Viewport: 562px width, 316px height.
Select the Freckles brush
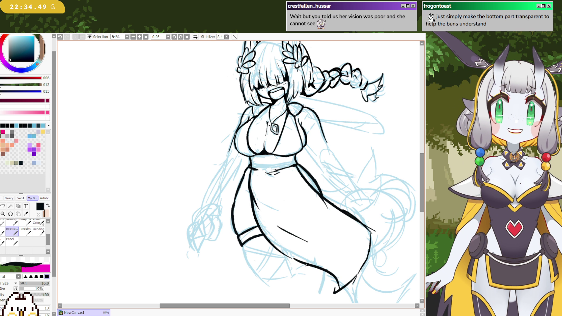25,231
